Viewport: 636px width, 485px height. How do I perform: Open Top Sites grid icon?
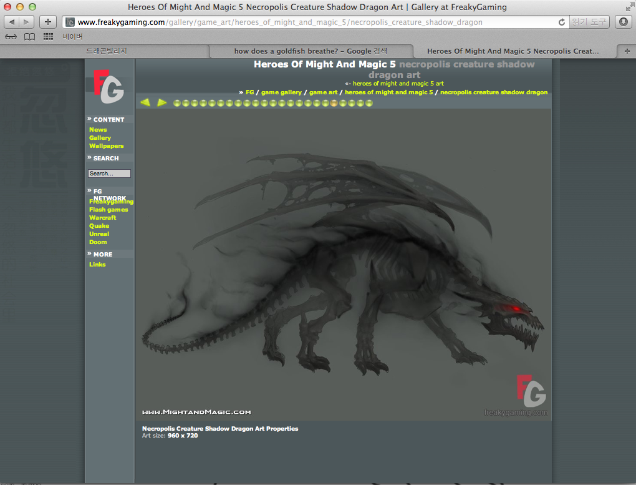(x=48, y=36)
